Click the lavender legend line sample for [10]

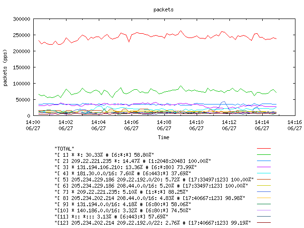(264, 210)
